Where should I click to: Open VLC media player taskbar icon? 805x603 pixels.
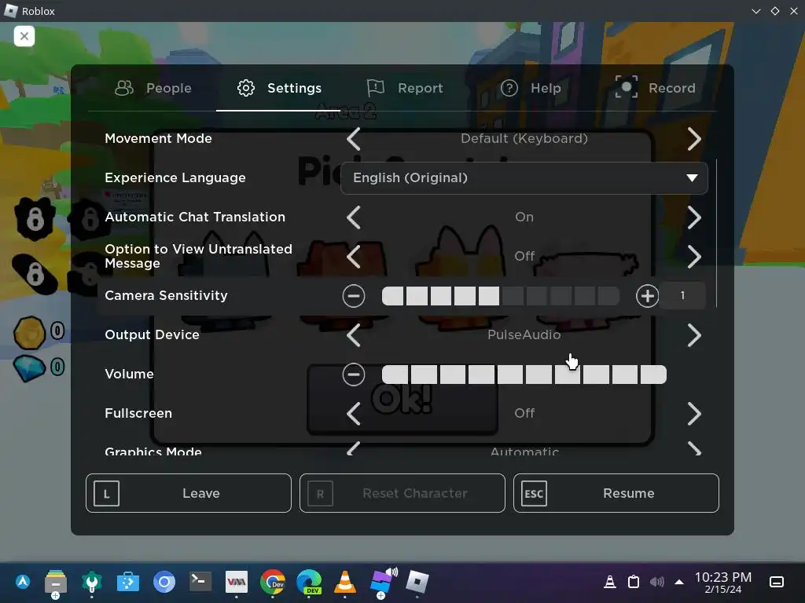point(345,583)
